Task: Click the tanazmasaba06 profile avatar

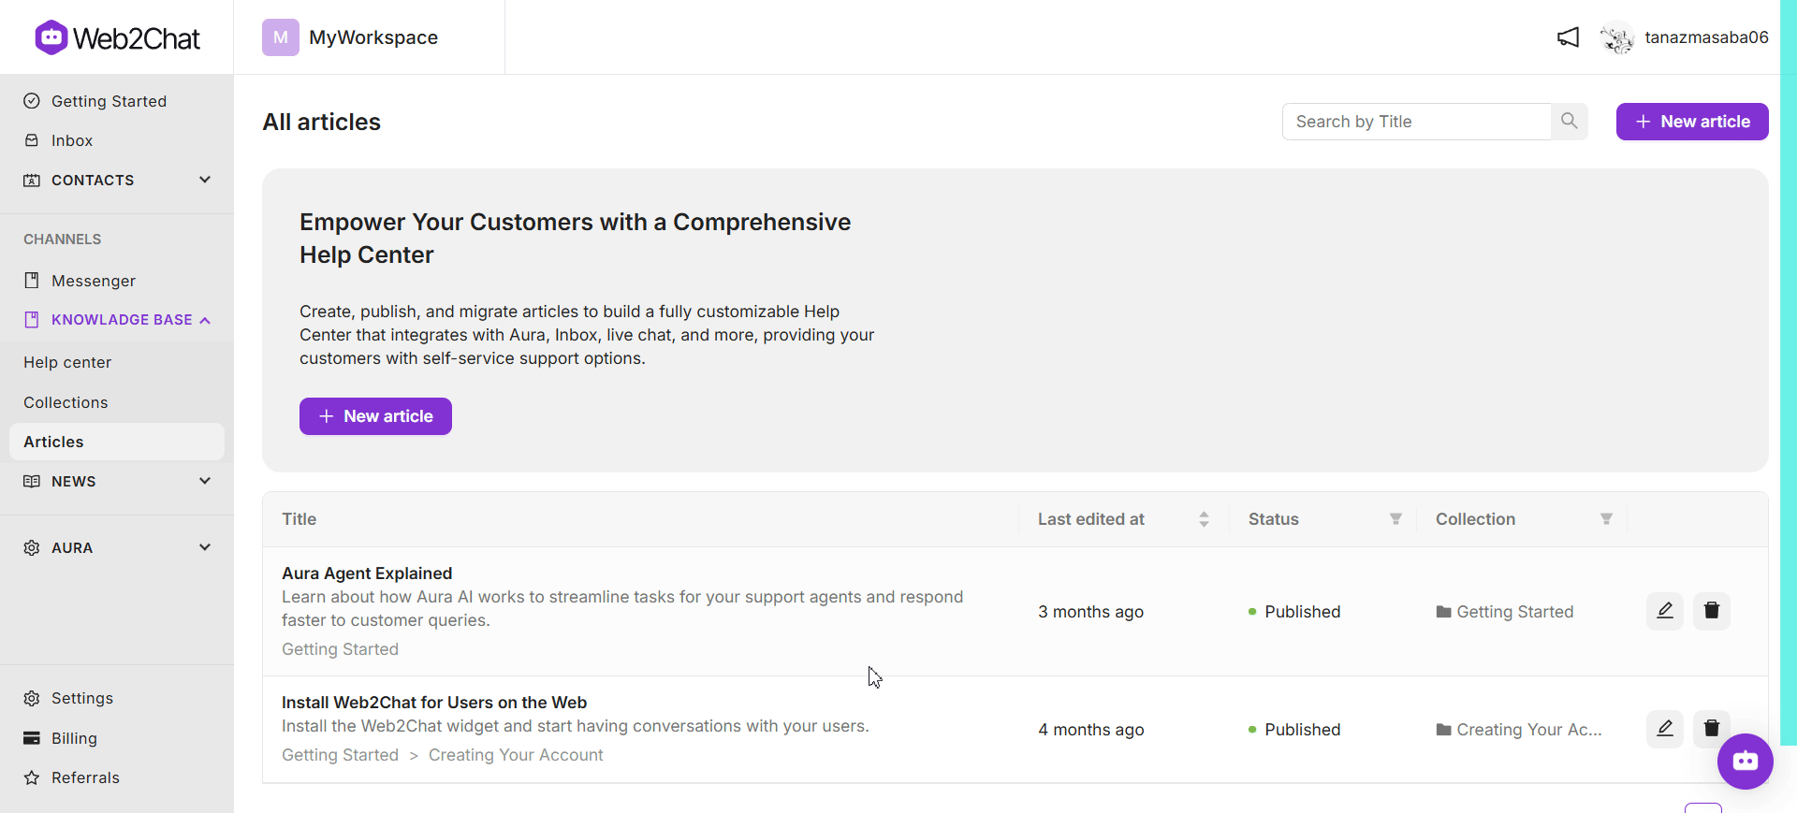Action: tap(1617, 37)
